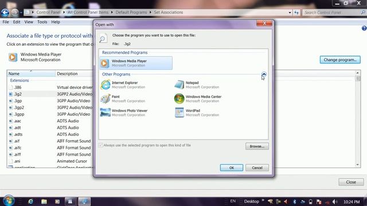Screen dimensions: 367x206
Task: Close the Open with dialog via X
Action: tap(264, 23)
